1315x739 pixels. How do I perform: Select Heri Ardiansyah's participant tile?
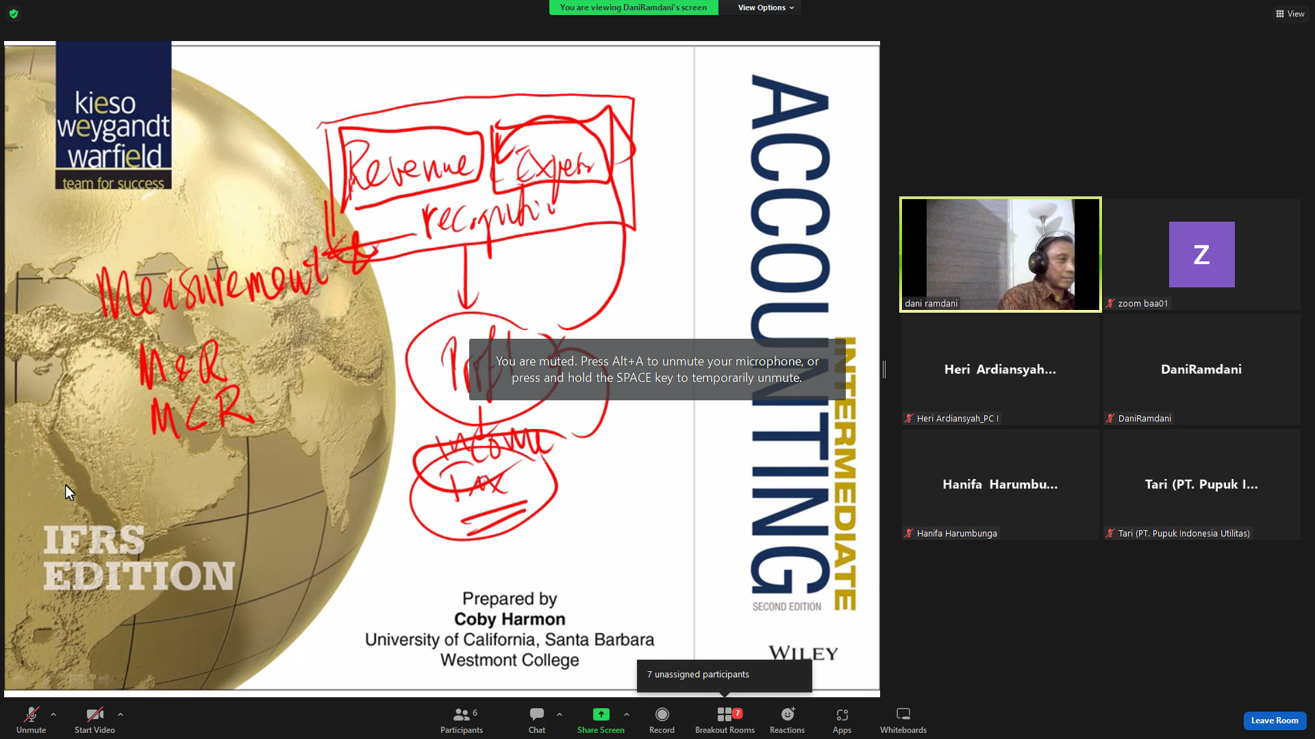pyautogui.click(x=1000, y=369)
